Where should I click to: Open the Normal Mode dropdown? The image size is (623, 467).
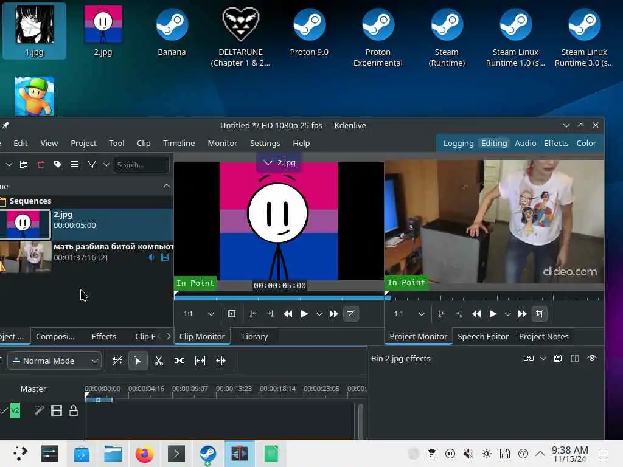click(x=54, y=361)
